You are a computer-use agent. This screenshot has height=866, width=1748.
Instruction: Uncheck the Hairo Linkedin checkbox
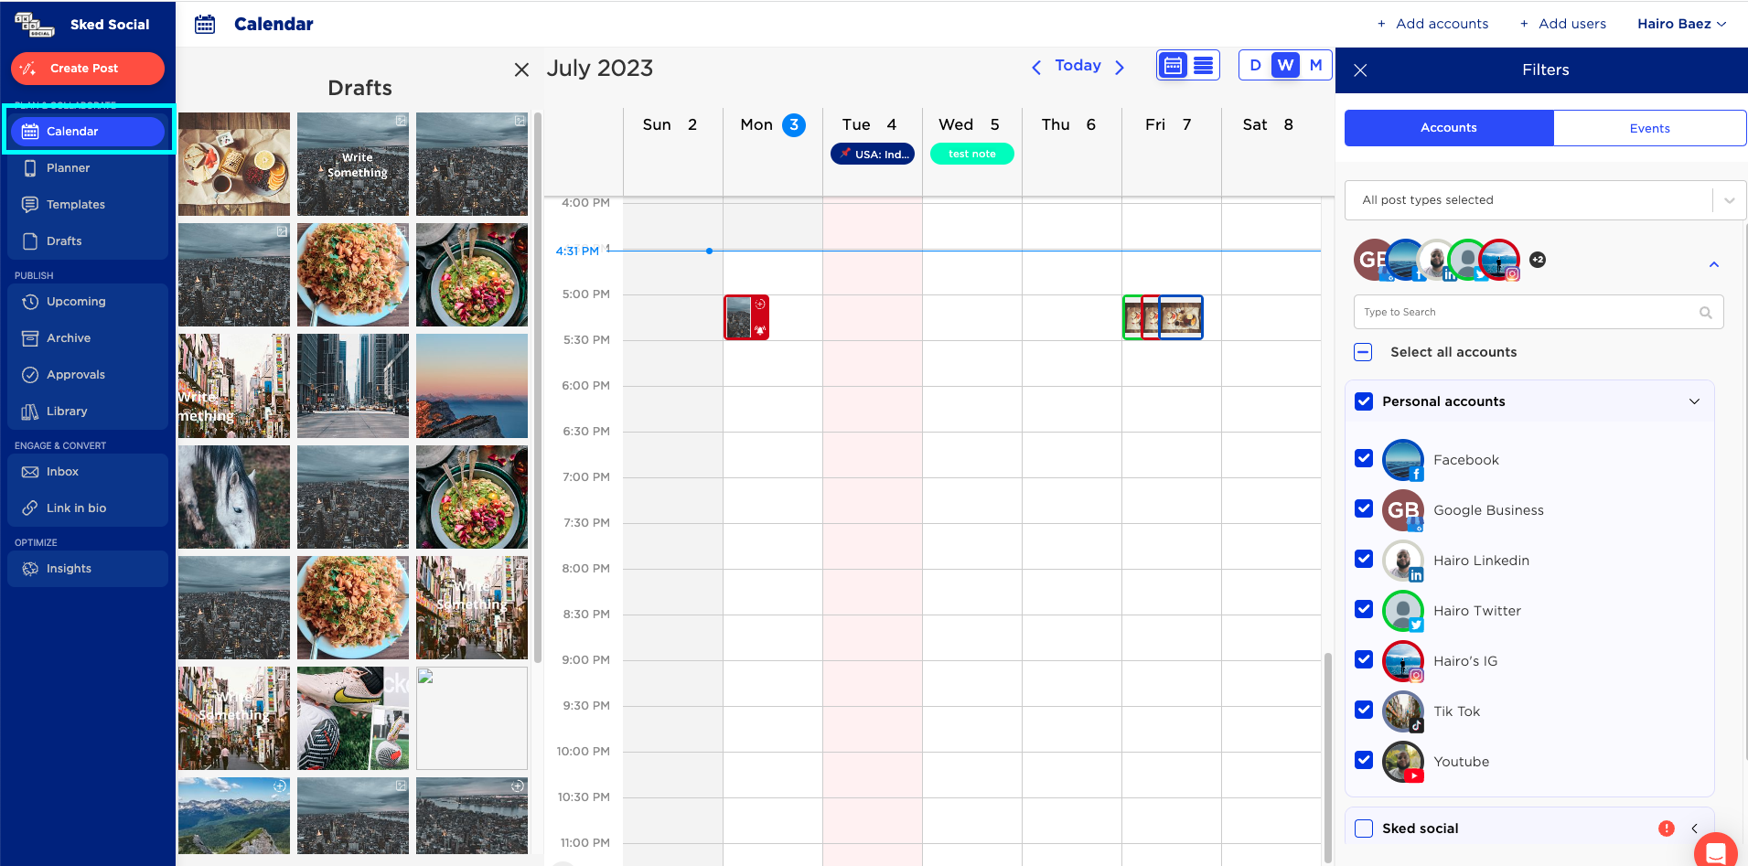point(1364,559)
